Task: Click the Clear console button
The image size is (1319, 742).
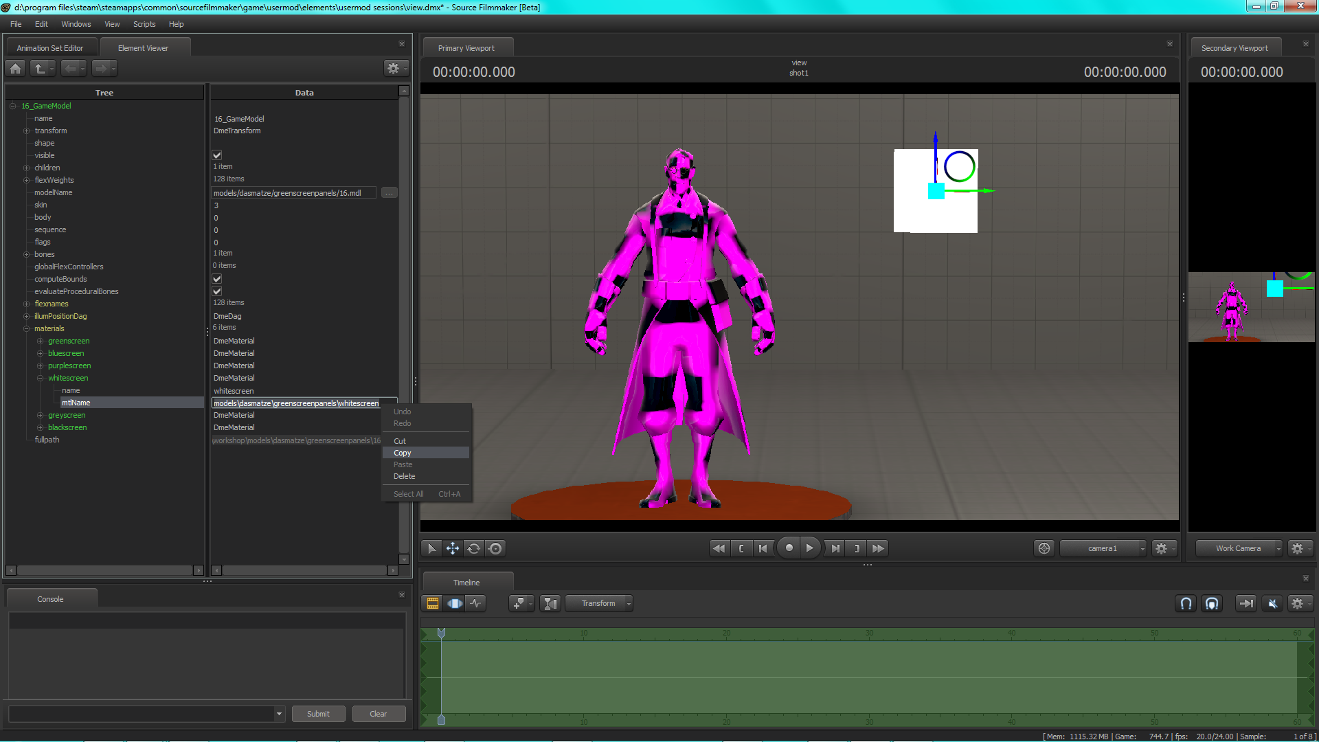Action: pyautogui.click(x=378, y=714)
